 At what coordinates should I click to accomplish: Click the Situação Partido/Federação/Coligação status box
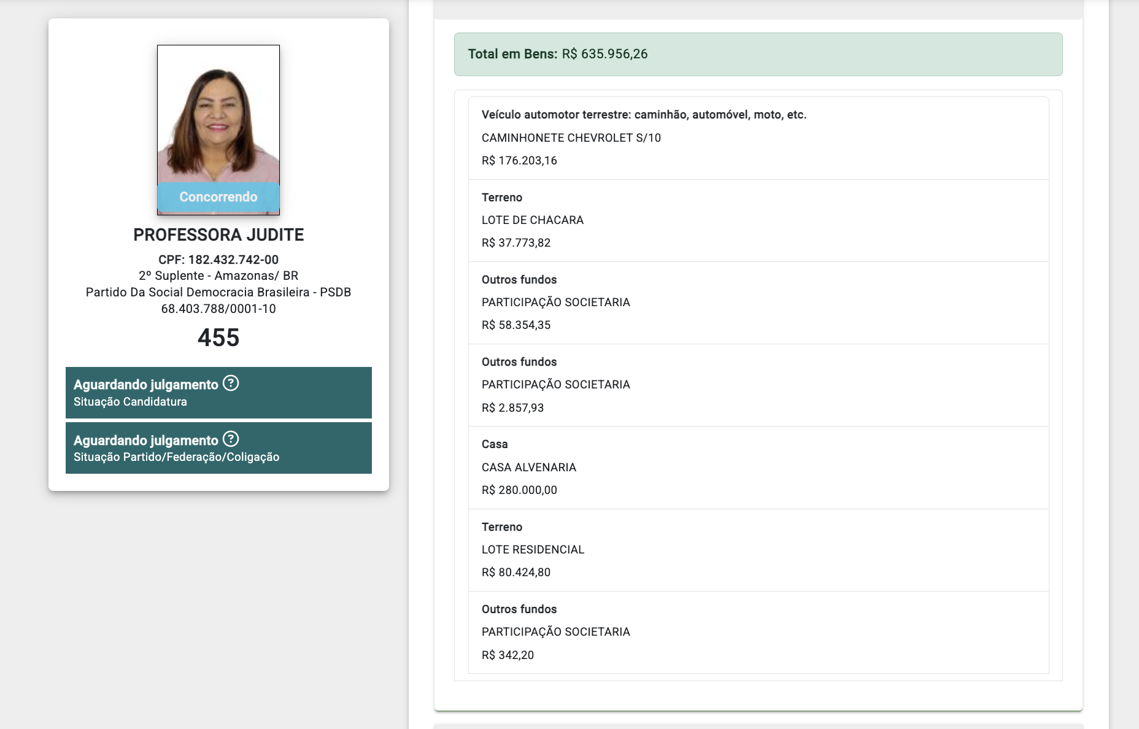[x=218, y=448]
